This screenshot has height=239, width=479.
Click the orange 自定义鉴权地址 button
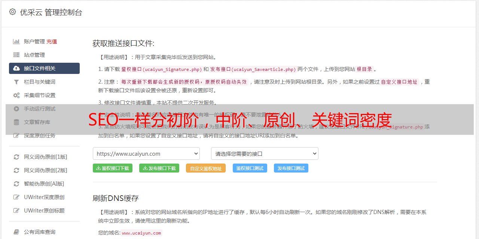tap(206, 168)
